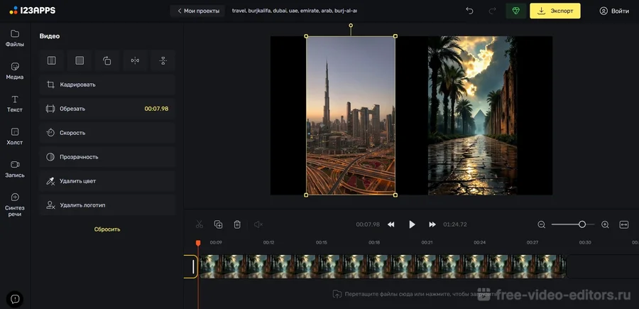Flip the video vertically
639x309 pixels.
163,61
